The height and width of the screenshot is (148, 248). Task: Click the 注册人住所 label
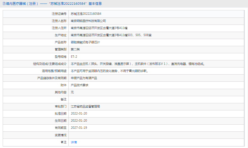pyautogui.click(x=59, y=28)
